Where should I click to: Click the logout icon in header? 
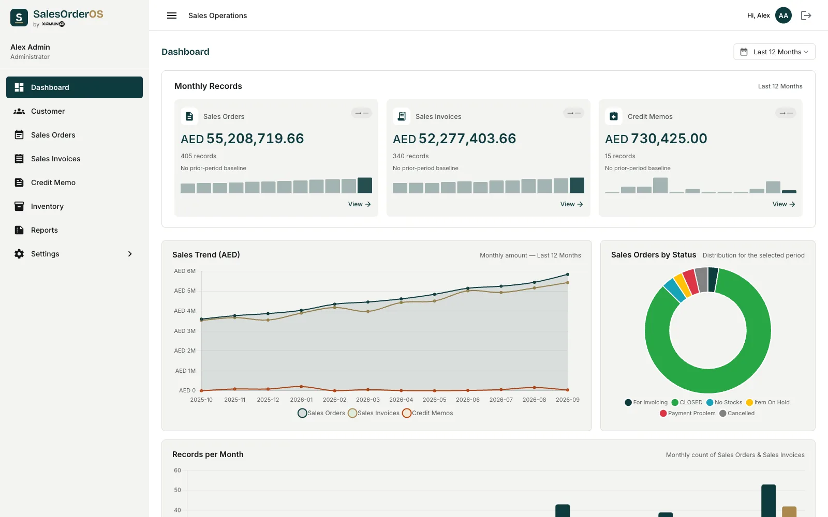pos(806,16)
